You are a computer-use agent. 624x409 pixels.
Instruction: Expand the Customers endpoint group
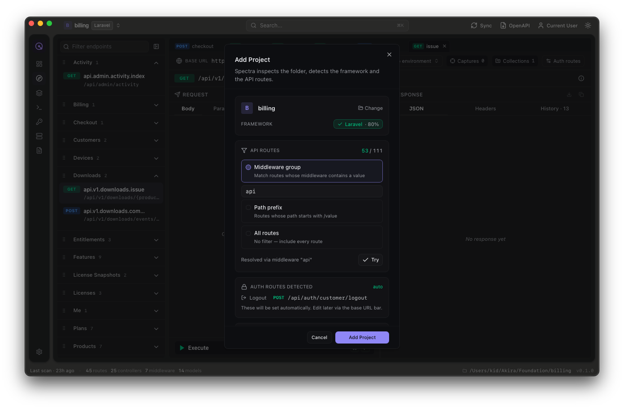click(x=156, y=140)
